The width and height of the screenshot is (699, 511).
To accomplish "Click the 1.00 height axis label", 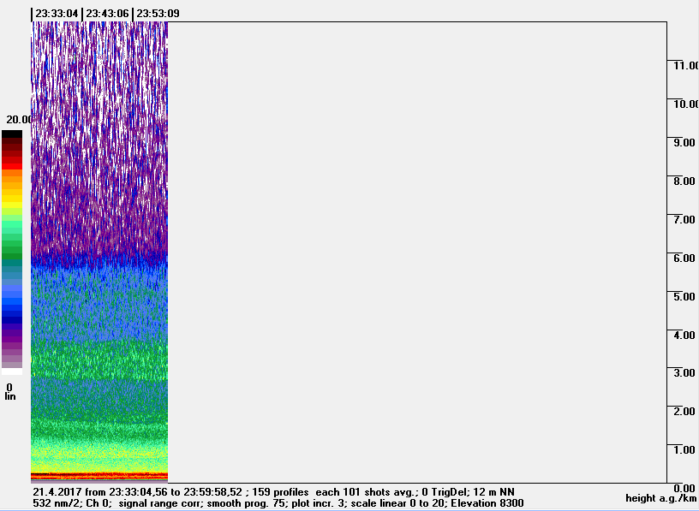I will pos(684,449).
